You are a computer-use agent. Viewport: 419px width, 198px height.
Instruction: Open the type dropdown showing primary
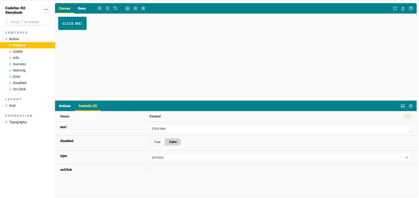tap(280, 157)
